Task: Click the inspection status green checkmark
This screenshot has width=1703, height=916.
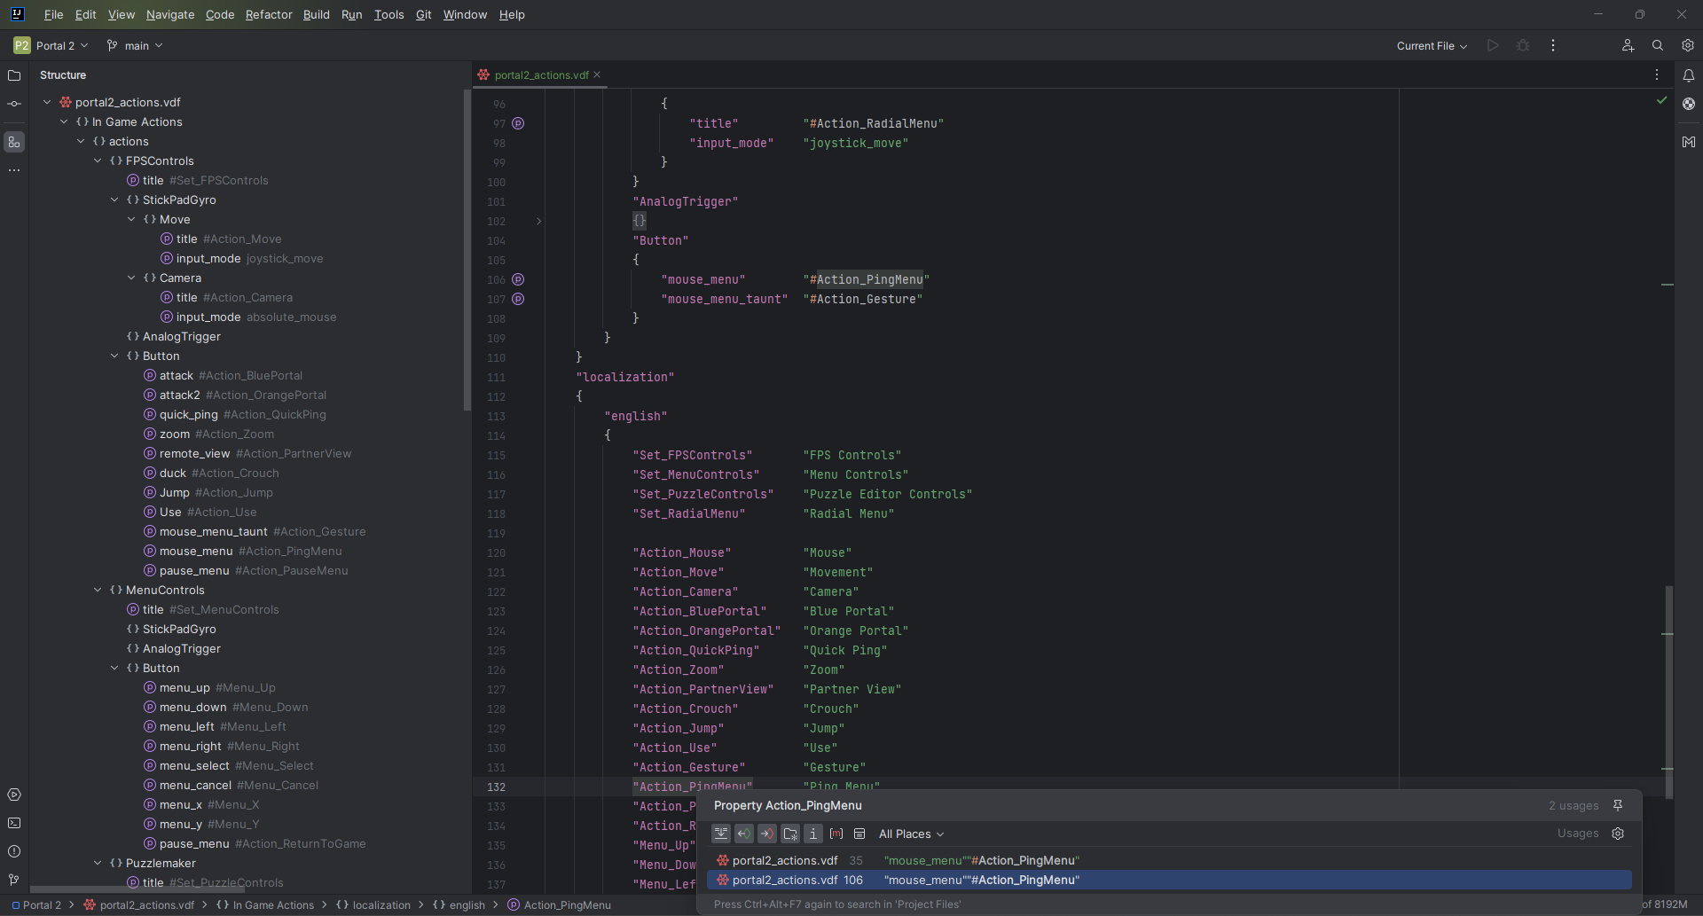Action: 1661,100
